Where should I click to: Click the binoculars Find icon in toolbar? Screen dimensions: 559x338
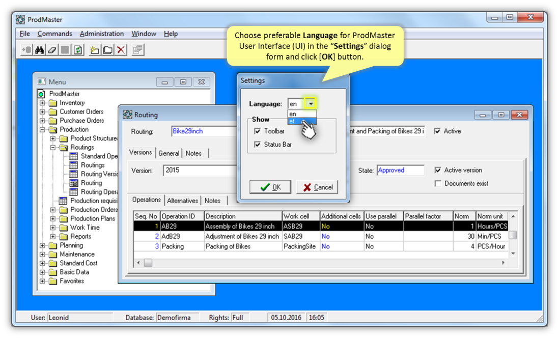coord(39,50)
